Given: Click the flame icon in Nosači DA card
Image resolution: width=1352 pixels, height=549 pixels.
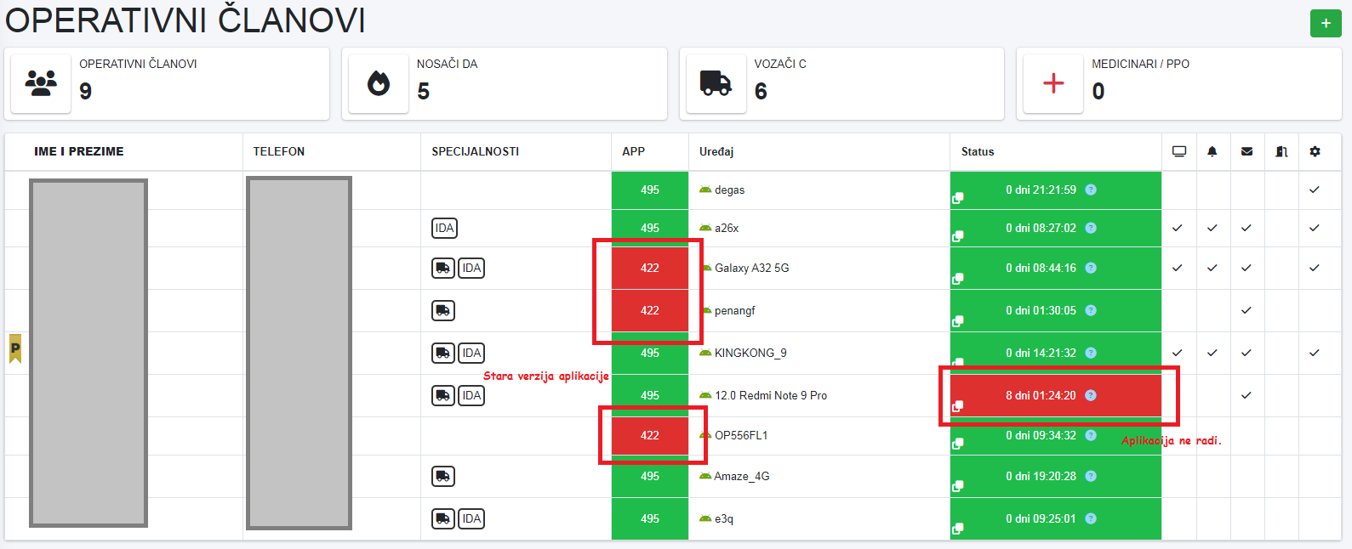Looking at the screenshot, I should [x=379, y=83].
